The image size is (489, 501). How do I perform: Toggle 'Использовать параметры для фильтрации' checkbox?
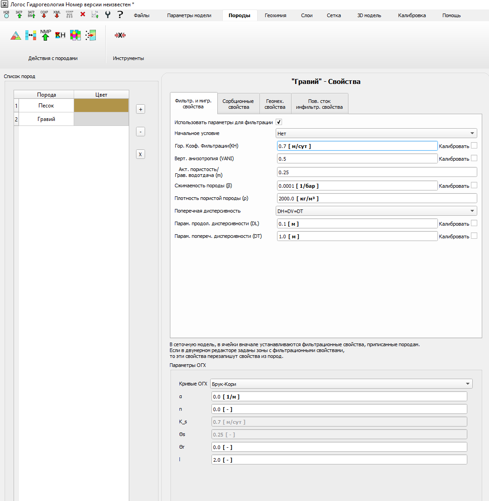[x=279, y=122]
